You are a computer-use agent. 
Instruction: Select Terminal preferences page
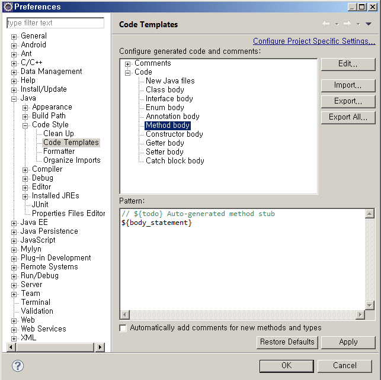tap(36, 302)
